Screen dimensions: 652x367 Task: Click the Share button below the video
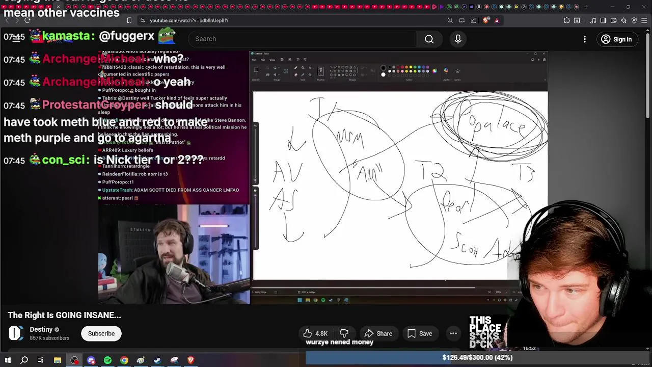pyautogui.click(x=378, y=333)
